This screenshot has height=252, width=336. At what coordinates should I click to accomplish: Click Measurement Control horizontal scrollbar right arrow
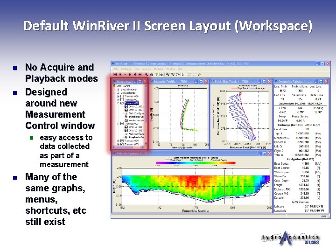(142, 147)
